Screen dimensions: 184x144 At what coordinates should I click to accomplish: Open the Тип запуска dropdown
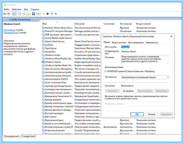(x=145, y=77)
